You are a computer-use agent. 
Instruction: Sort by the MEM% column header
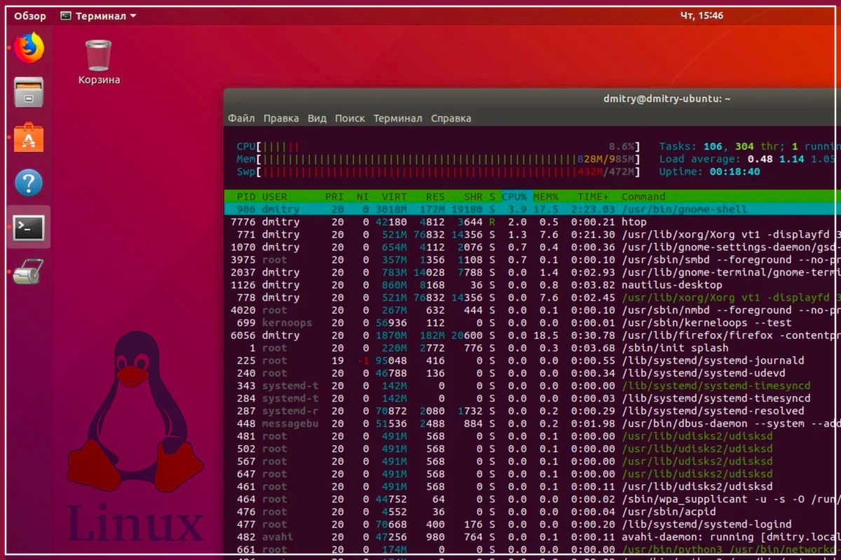pyautogui.click(x=545, y=197)
